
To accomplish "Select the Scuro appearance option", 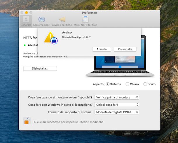I will pos(145,84).
